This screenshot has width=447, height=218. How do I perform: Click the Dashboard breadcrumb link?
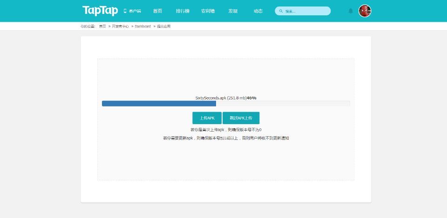click(143, 26)
